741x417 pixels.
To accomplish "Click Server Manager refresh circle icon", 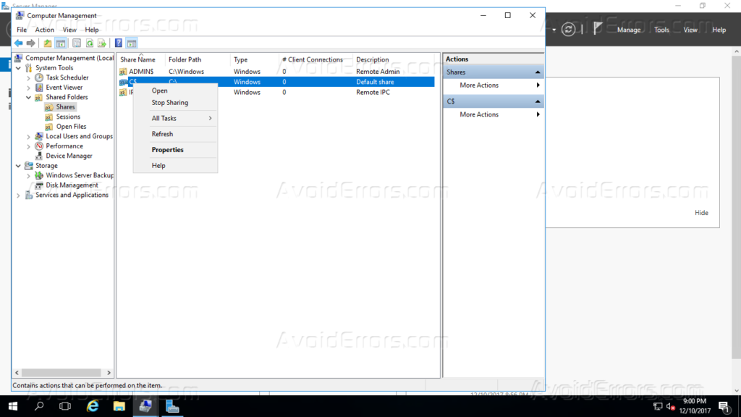I will [569, 30].
